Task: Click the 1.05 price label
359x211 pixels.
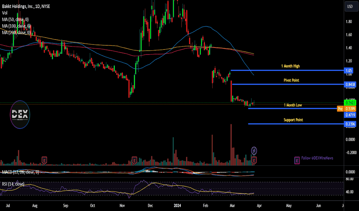Action: (x=349, y=71)
